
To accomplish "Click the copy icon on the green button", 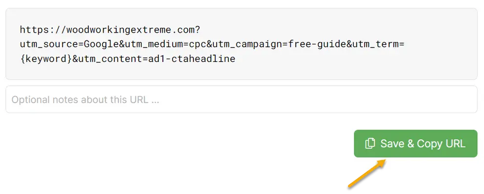I will tap(370, 143).
